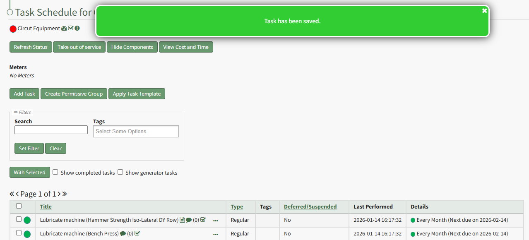Viewport: 529px width, 240px height.
Task: Open the Tags 'Select Some Options' dropdown
Action: (136, 132)
